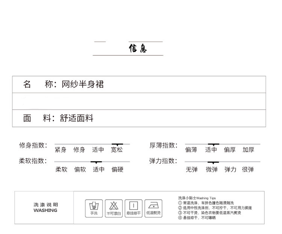Select 很弹 on the elasticity scale
This screenshot has width=282, height=234.
coord(248,170)
